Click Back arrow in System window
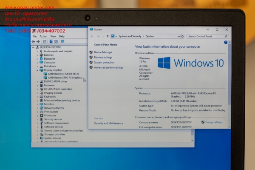 coord(92,36)
